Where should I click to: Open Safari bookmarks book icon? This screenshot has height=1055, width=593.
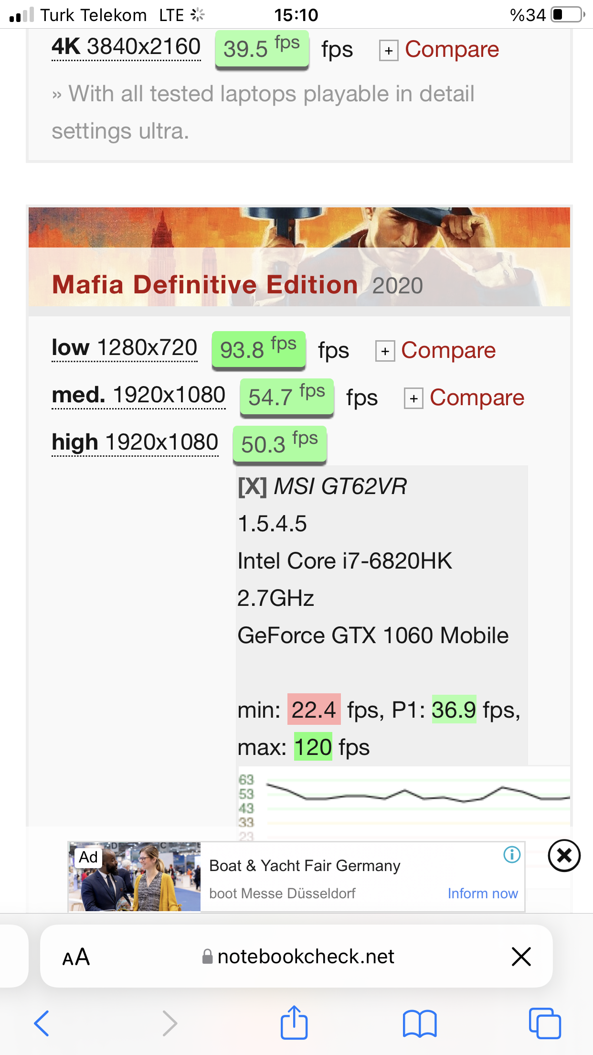coord(420,1023)
